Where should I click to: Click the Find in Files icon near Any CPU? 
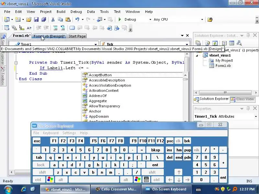pyautogui.click(x=210, y=19)
